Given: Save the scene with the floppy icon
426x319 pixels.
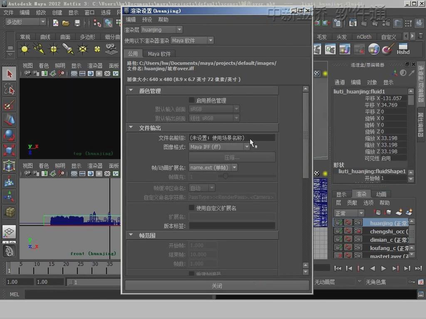Looking at the screenshot, I should click(77, 23).
